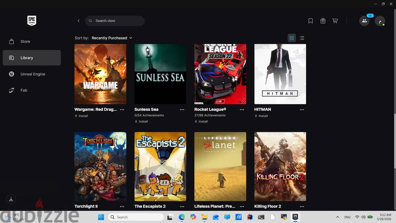Select the Torchlight II cover art
The width and height of the screenshot is (396, 223).
click(100, 167)
